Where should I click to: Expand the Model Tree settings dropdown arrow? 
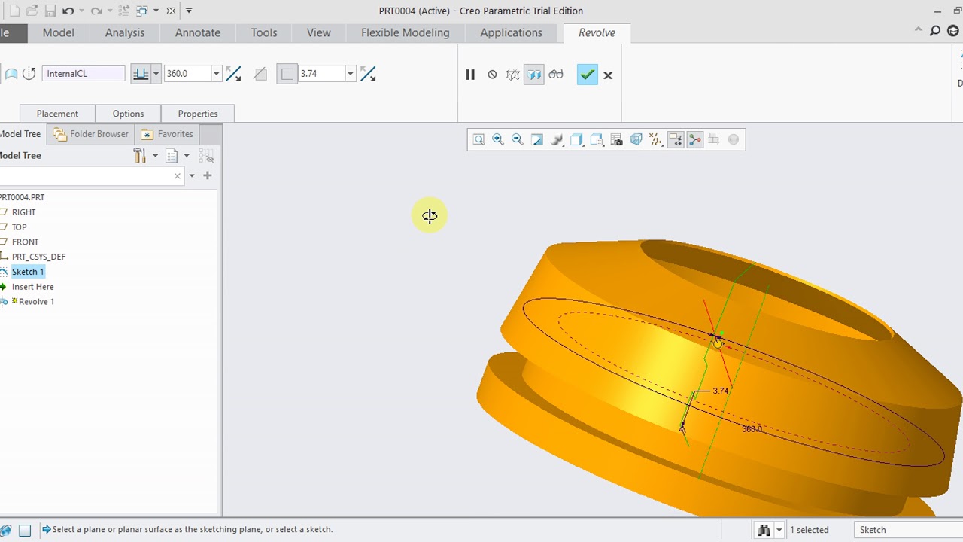(x=155, y=156)
